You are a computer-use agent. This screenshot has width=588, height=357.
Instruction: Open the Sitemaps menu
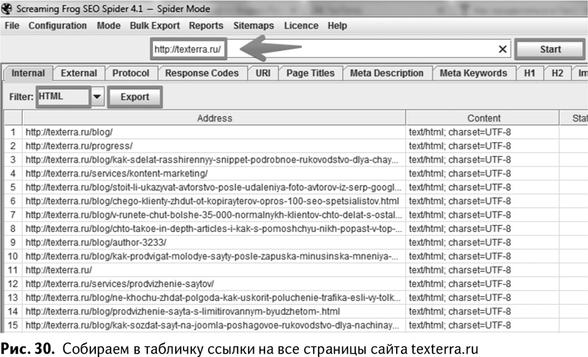coord(254,26)
